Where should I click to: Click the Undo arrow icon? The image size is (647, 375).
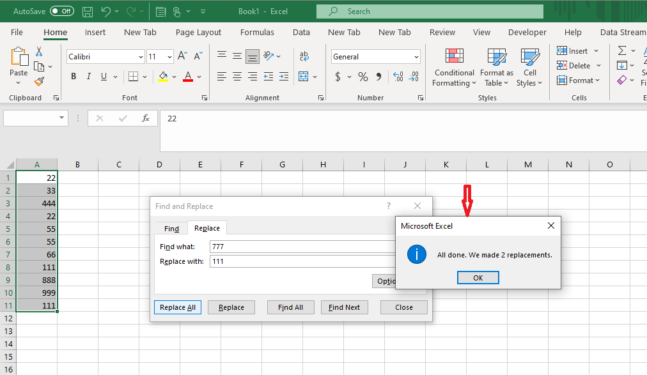105,11
